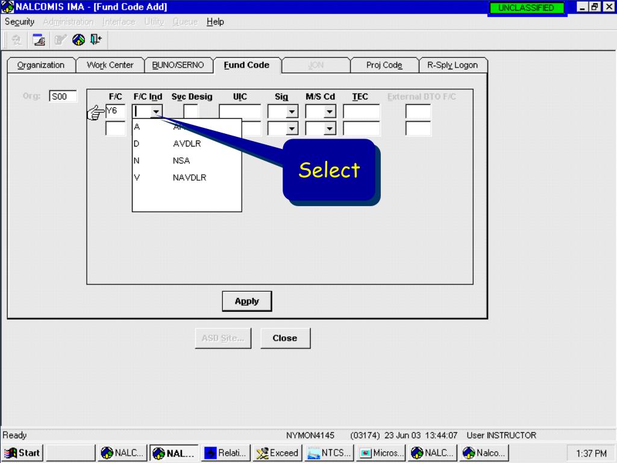
Task: Switch to the Relati... taskbar button
Action: pos(227,453)
